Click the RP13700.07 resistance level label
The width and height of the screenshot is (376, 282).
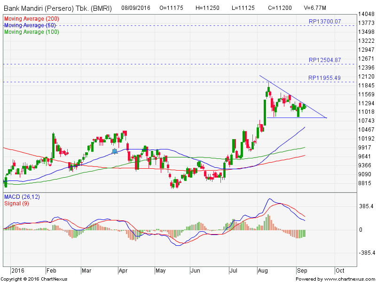tap(324, 22)
